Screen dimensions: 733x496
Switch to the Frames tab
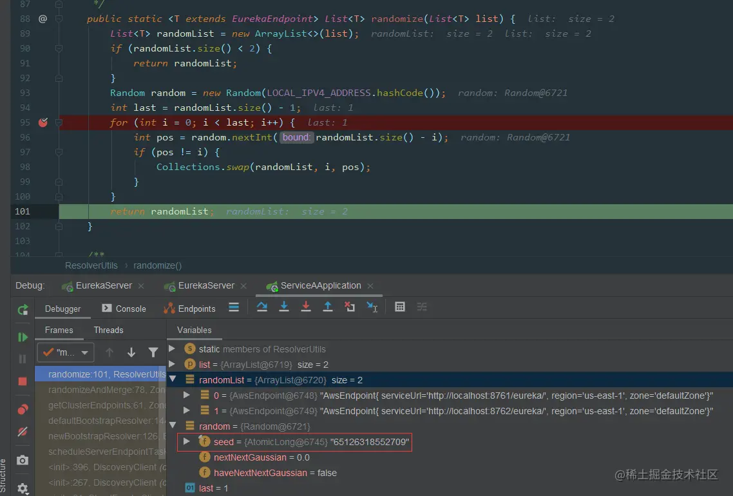59,330
